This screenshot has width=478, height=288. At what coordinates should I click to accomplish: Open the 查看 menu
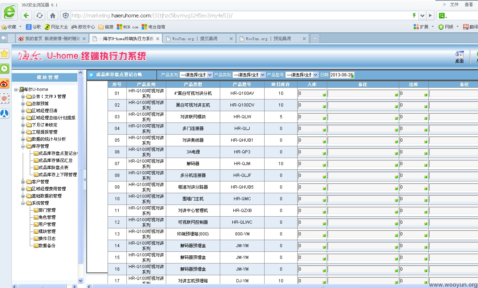pyautogui.click(x=469, y=4)
